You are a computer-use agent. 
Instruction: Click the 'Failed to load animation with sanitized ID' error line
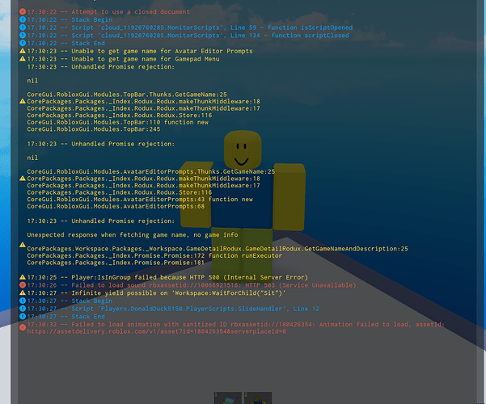click(235, 324)
